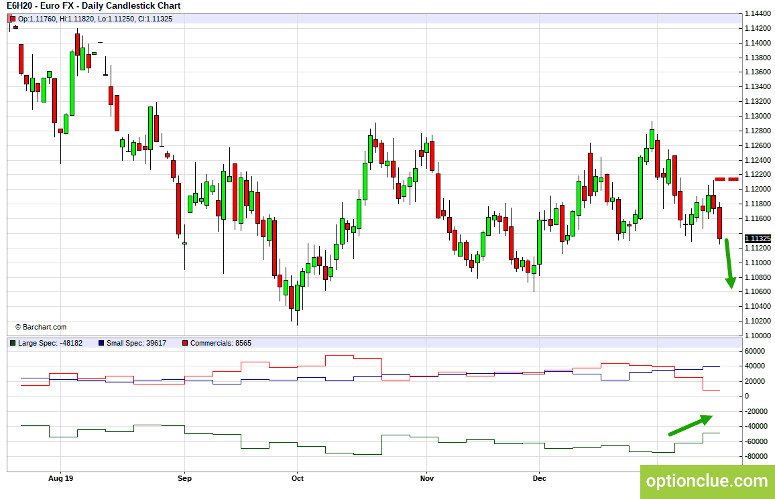Click the Barchart.com copyright text
The image size is (775, 499).
pyautogui.click(x=40, y=327)
